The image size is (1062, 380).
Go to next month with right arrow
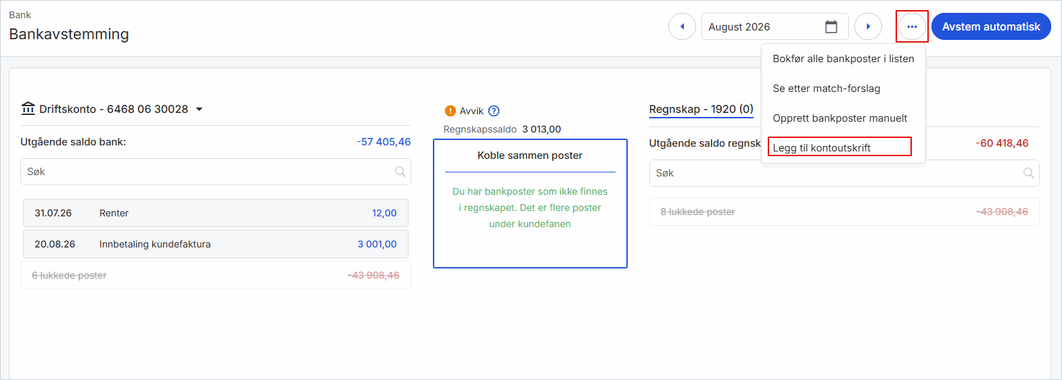[x=868, y=27]
